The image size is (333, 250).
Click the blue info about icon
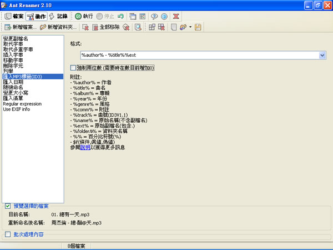[x=164, y=16]
